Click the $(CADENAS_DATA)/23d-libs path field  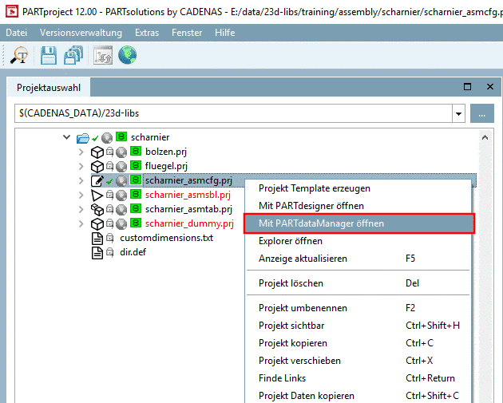[233, 113]
